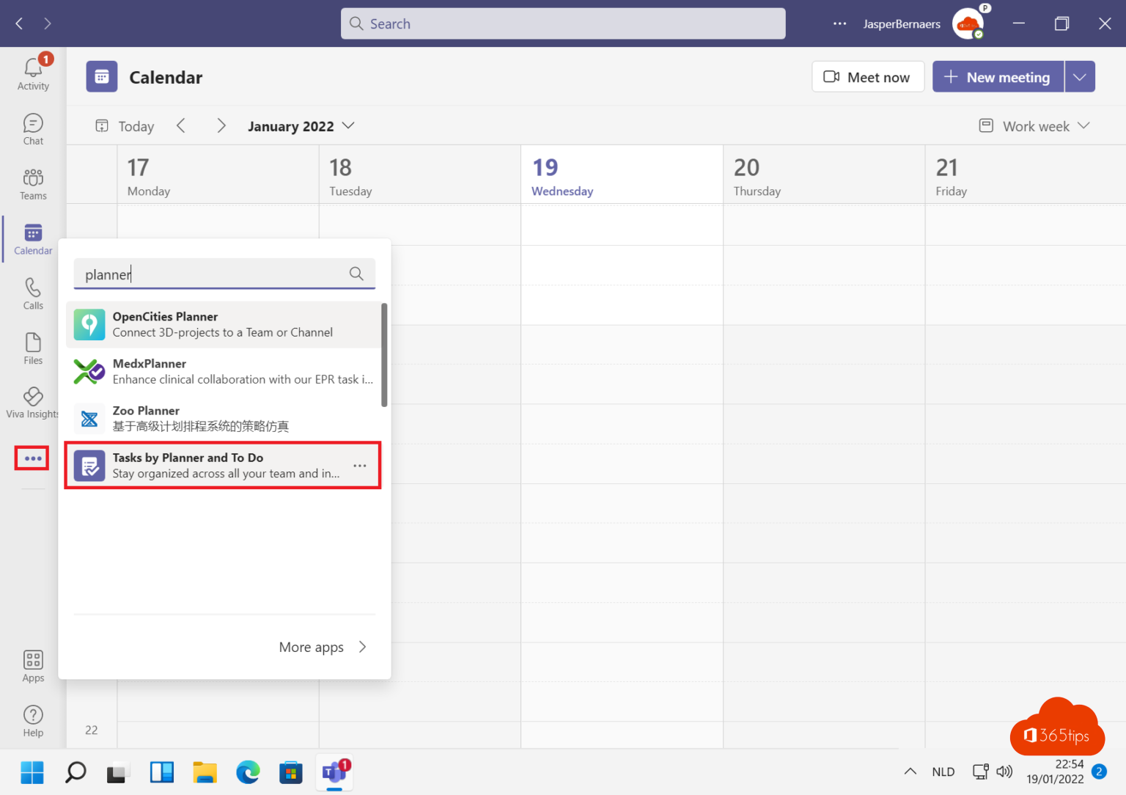Open the Help section
This screenshot has height=795, width=1126.
tap(33, 719)
